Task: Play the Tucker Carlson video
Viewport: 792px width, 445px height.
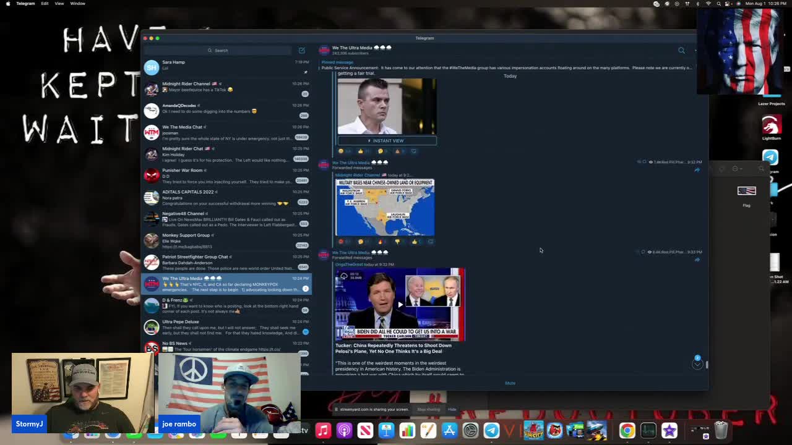Action: 400,304
